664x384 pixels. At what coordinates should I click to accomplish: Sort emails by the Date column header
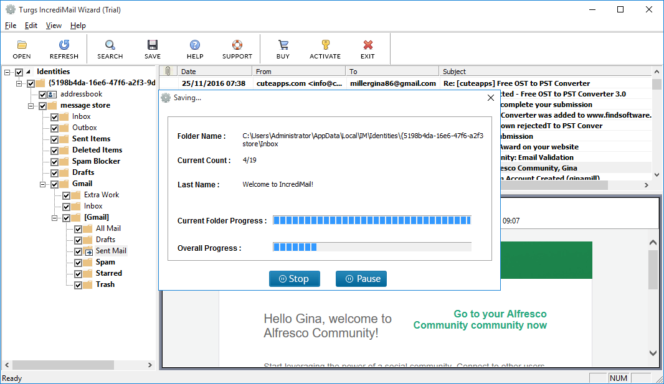[214, 71]
